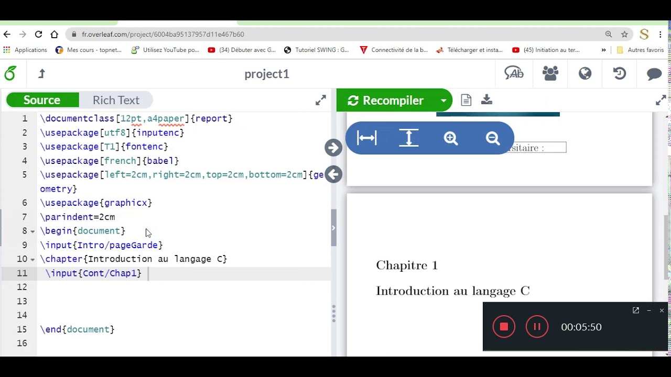The width and height of the screenshot is (671, 377).
Task: Expand the hidden bookmarks chevron
Action: tap(603, 50)
